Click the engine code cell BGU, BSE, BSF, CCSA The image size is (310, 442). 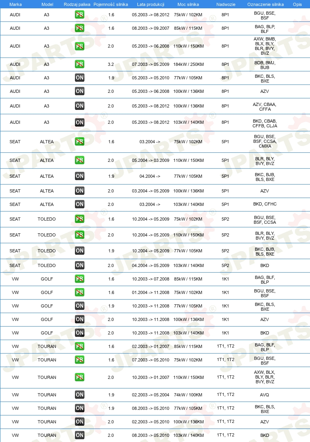coord(265,220)
